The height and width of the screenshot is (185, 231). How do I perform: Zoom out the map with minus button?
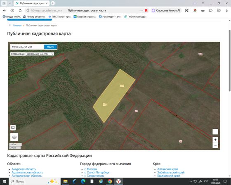click(215, 145)
